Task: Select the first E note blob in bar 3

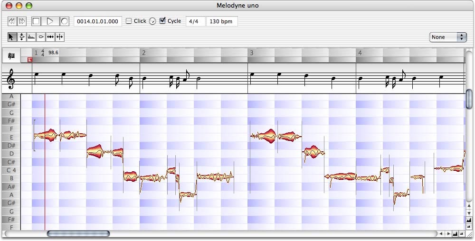Action: point(264,136)
